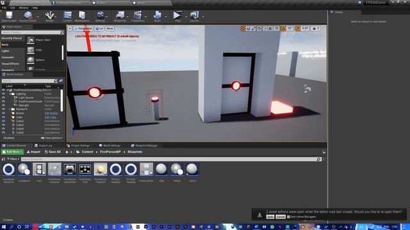The image size is (410, 230).
Task: Click the Edit Button blueprint link
Action: pyautogui.click(x=51, y=113)
